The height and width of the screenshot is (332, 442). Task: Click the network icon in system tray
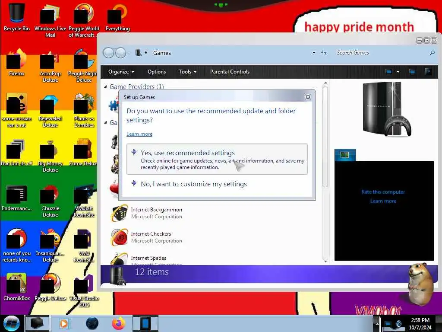(x=388, y=323)
